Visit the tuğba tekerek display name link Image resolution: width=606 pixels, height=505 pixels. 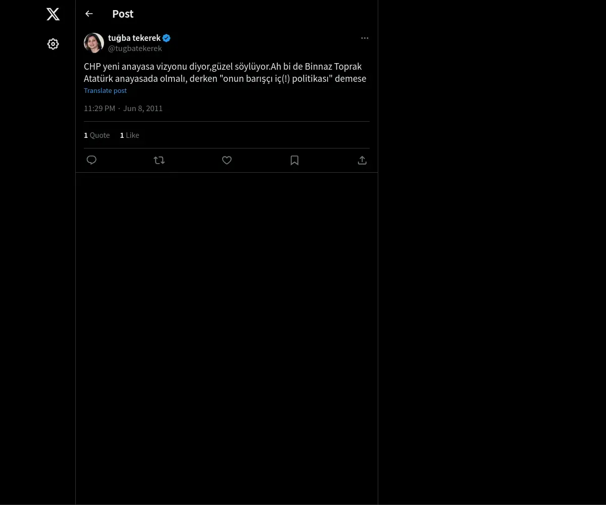click(134, 38)
